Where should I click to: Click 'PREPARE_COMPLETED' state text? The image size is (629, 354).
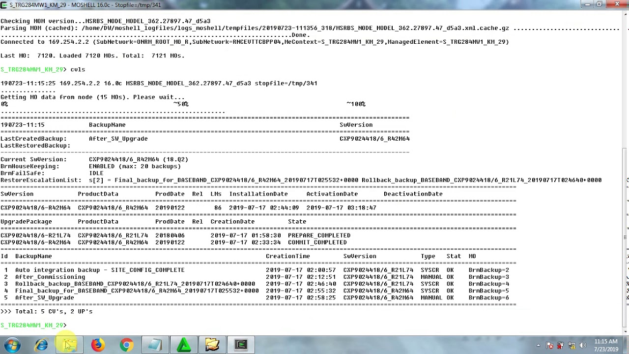pyautogui.click(x=319, y=236)
